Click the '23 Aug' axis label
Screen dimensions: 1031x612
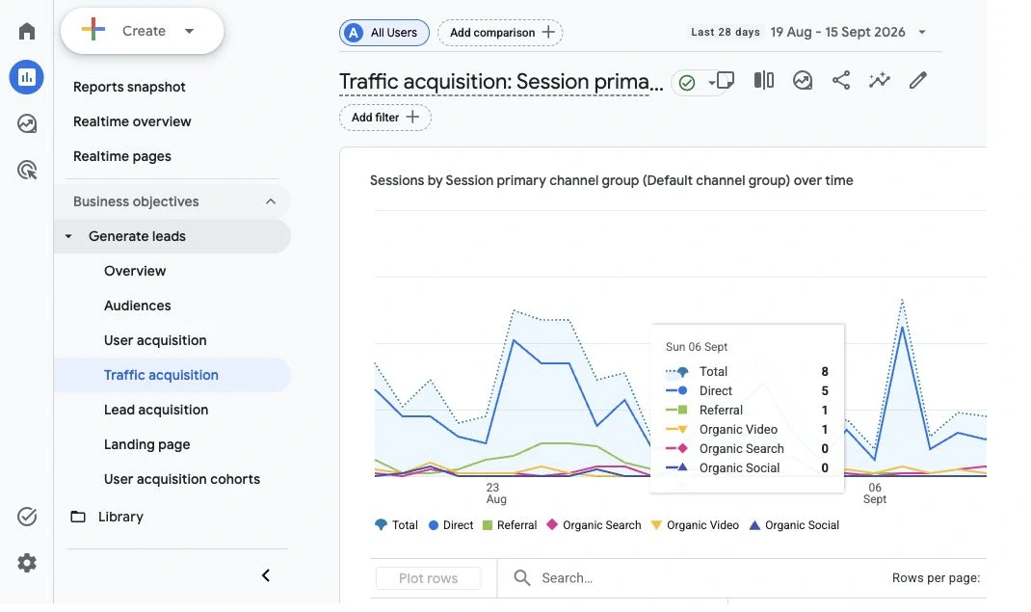[495, 493]
